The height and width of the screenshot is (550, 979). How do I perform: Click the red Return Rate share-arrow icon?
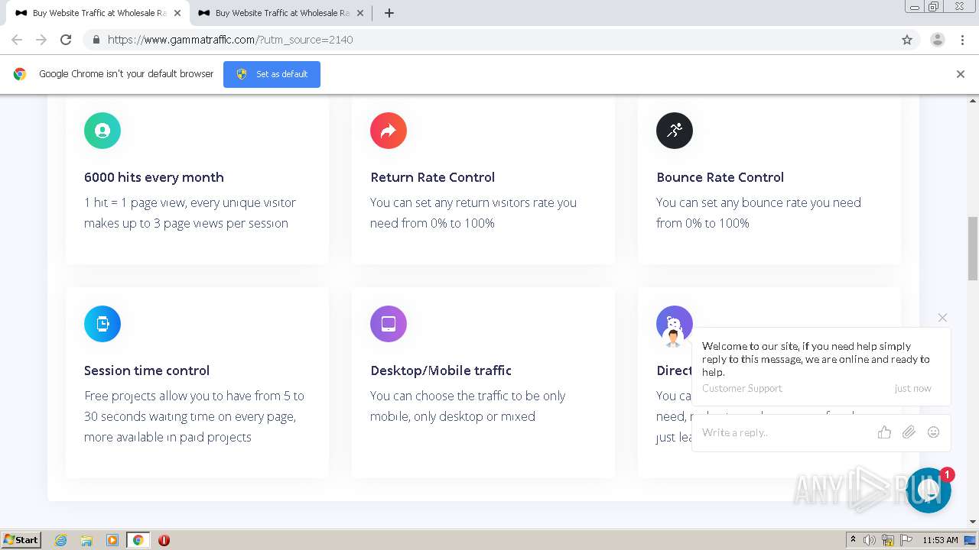[389, 131]
